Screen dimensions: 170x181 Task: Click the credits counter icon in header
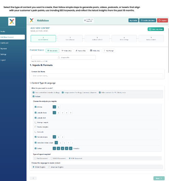click(x=85, y=20)
